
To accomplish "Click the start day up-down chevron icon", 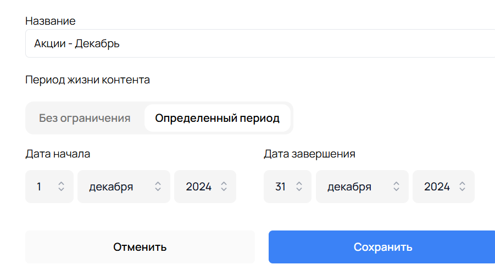I will click(62, 187).
